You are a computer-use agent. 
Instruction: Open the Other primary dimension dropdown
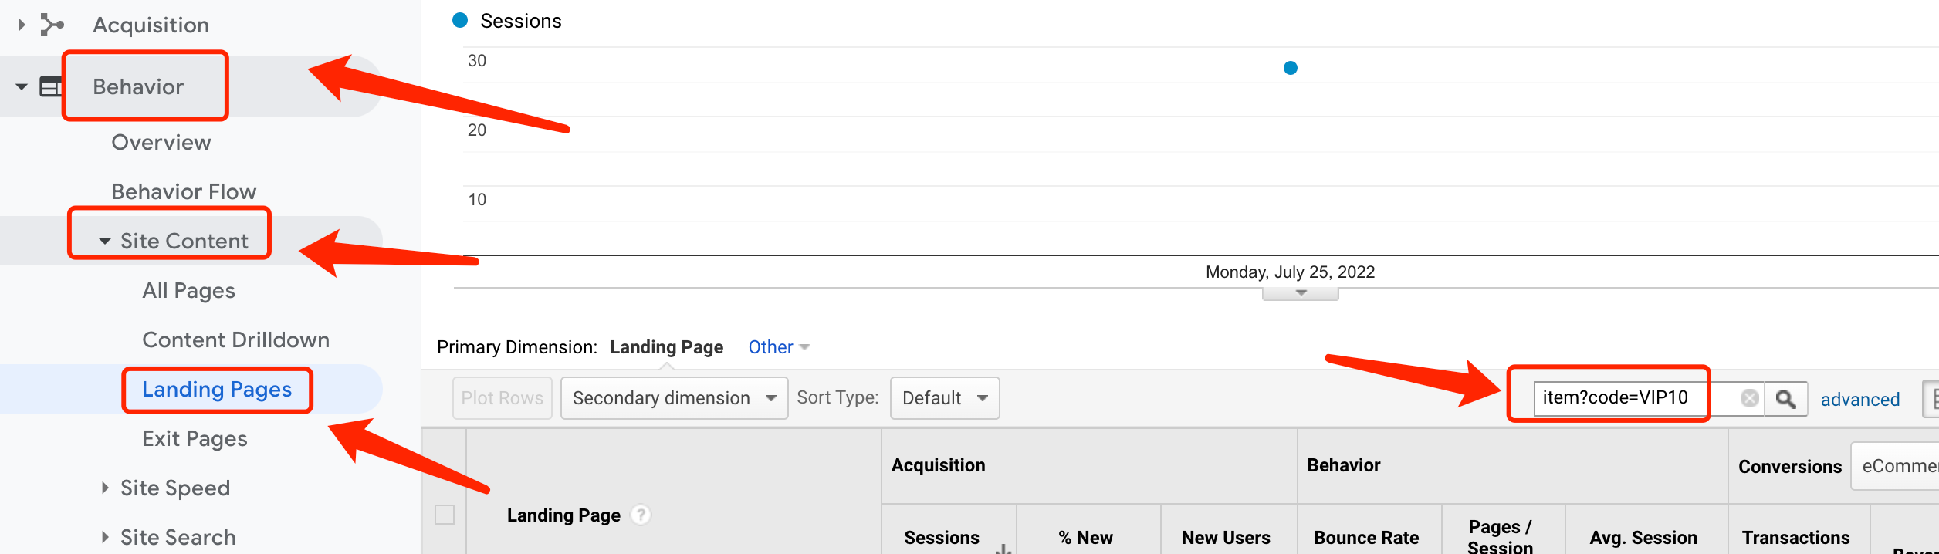click(x=777, y=346)
